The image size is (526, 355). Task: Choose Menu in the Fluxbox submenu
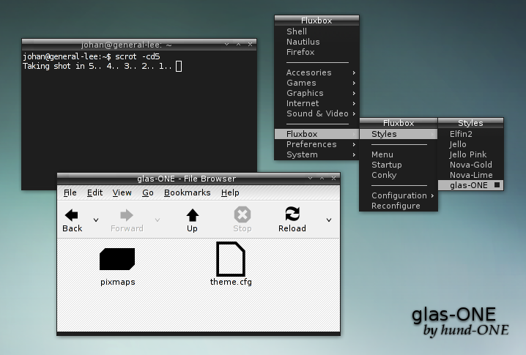tap(399, 154)
